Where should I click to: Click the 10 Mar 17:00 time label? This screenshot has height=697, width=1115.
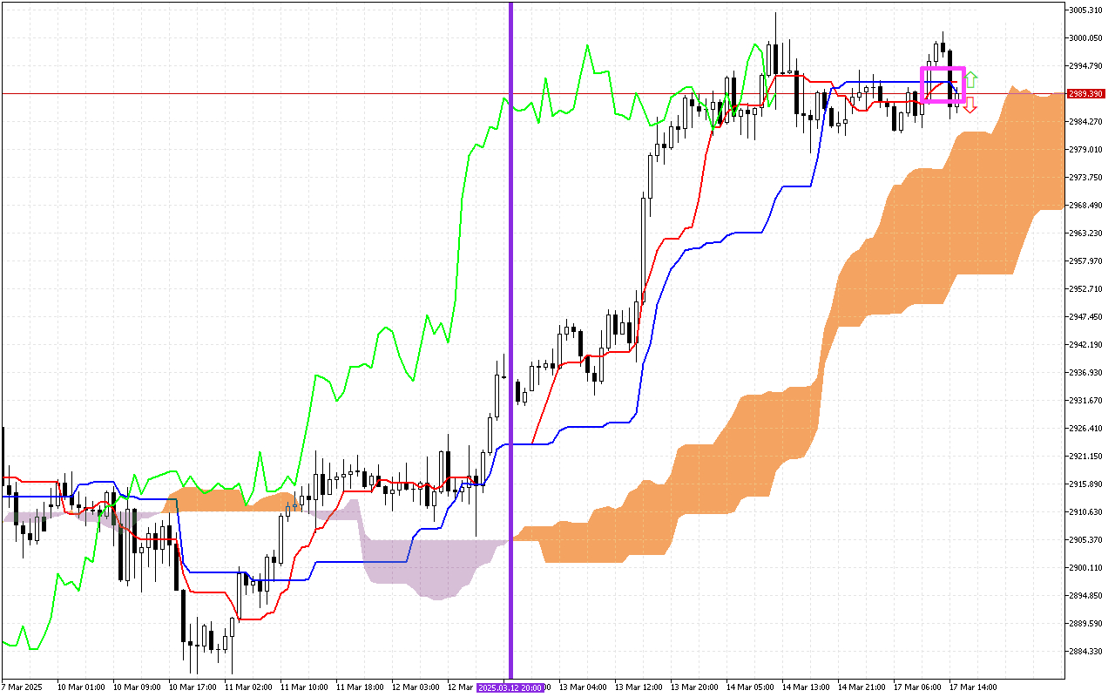pos(194,687)
